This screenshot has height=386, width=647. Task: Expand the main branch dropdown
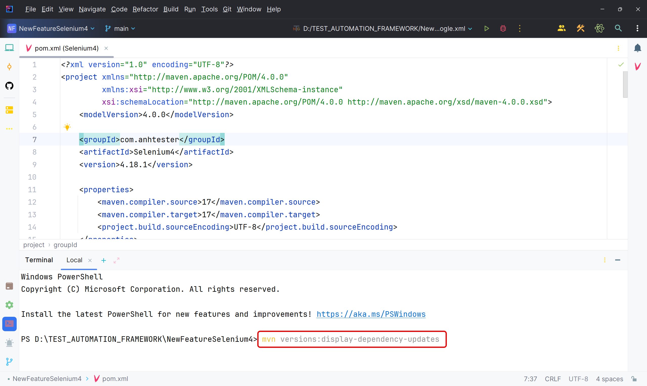click(x=120, y=28)
